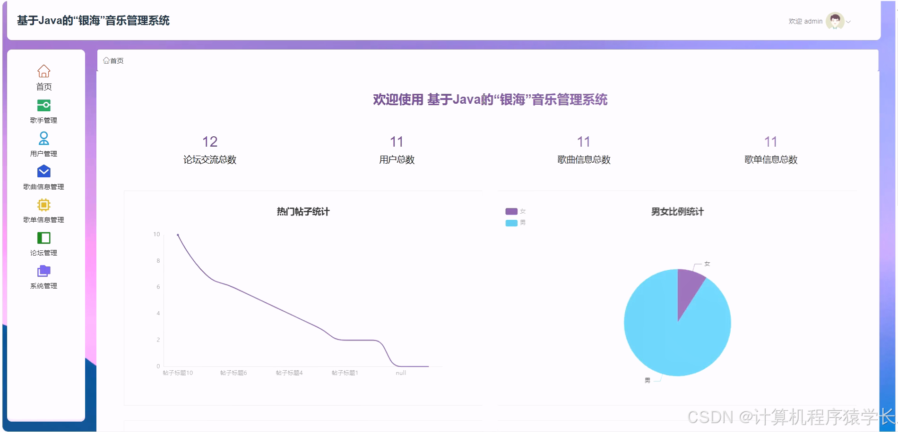Click the 歌手管理 singer management icon
Viewport: 898px width, 432px height.
(43, 105)
